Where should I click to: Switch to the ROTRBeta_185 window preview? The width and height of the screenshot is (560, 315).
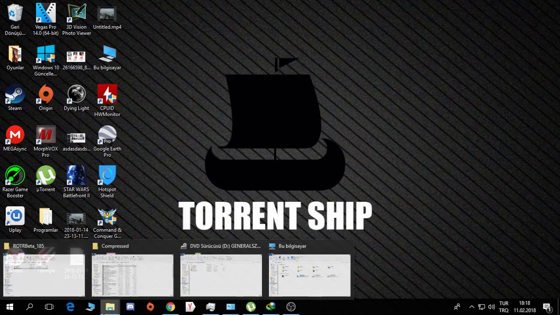[x=44, y=270]
